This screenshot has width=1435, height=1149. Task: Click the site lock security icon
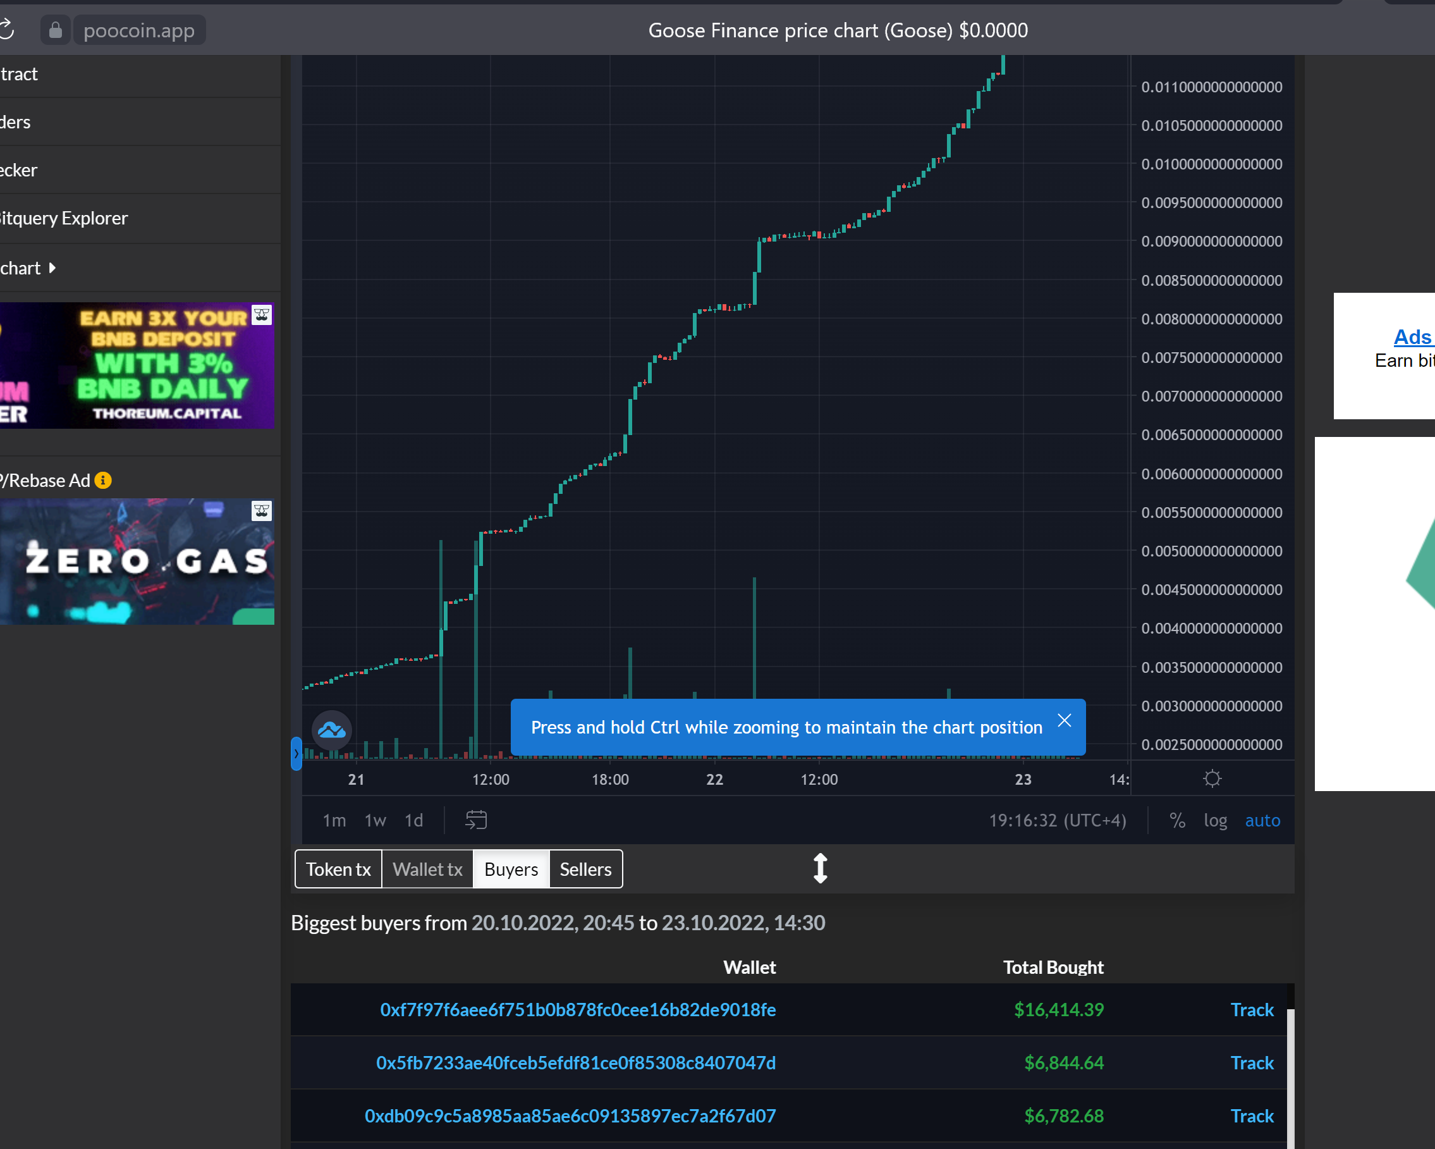point(55,30)
